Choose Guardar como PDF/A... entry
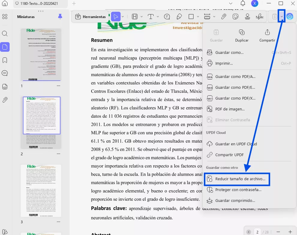 (x=249, y=76)
